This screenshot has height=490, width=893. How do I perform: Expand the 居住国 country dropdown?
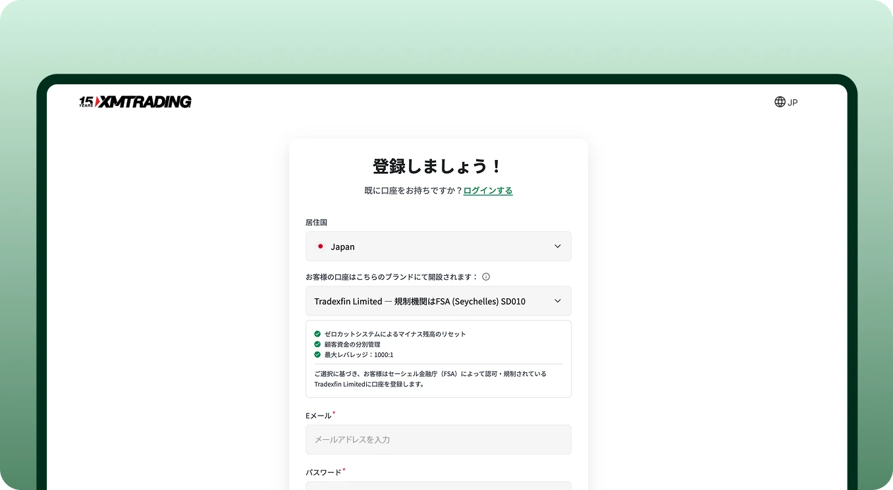(438, 246)
